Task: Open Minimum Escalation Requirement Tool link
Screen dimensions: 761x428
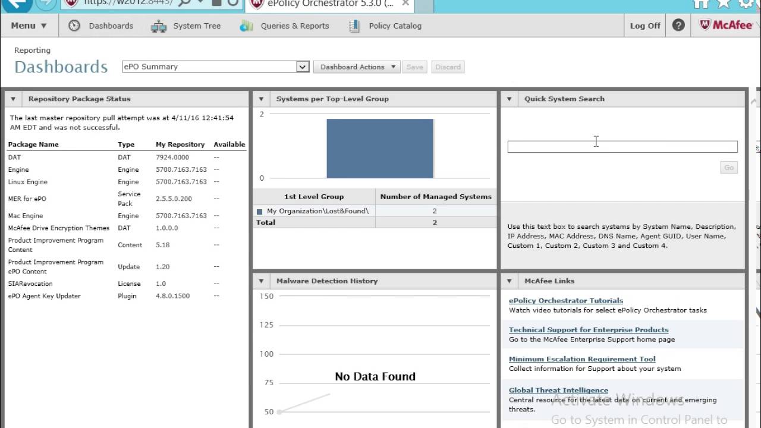Action: coord(582,358)
